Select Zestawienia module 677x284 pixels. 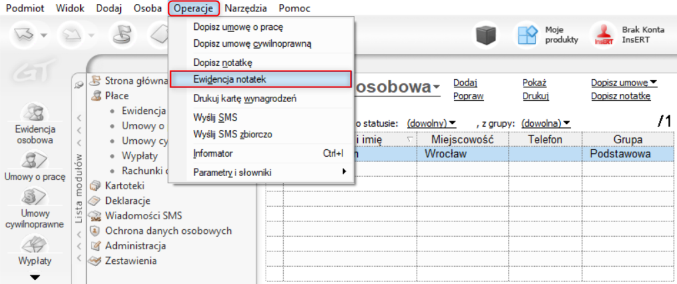point(131,261)
